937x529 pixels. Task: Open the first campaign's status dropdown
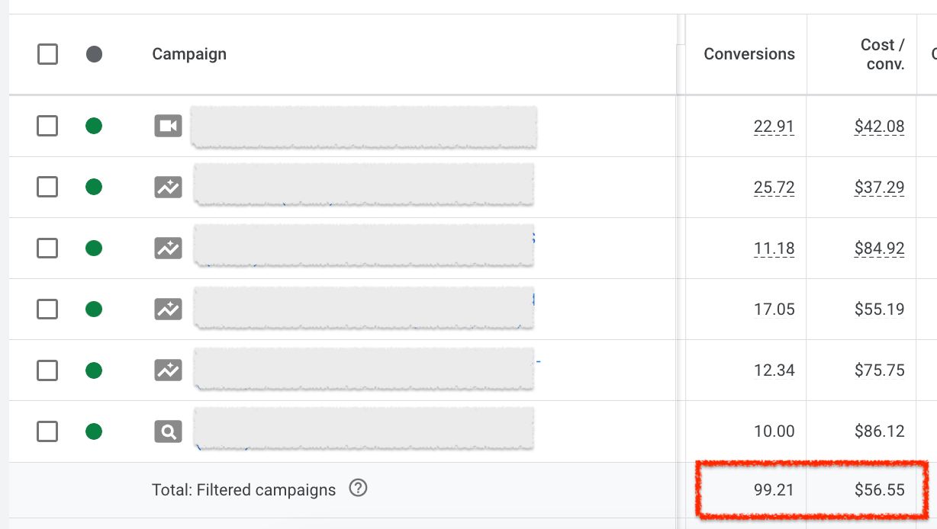(93, 126)
